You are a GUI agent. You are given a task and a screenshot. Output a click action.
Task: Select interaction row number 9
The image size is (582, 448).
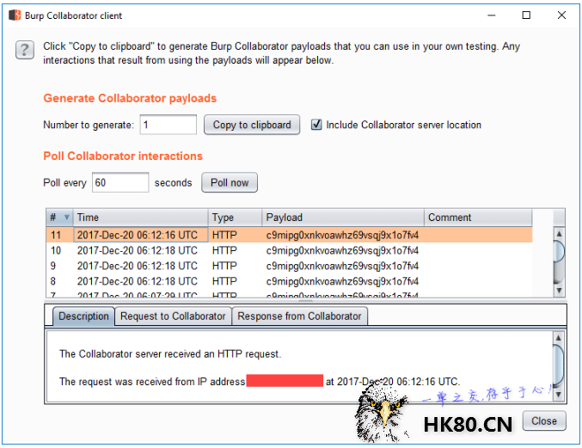[x=289, y=266]
